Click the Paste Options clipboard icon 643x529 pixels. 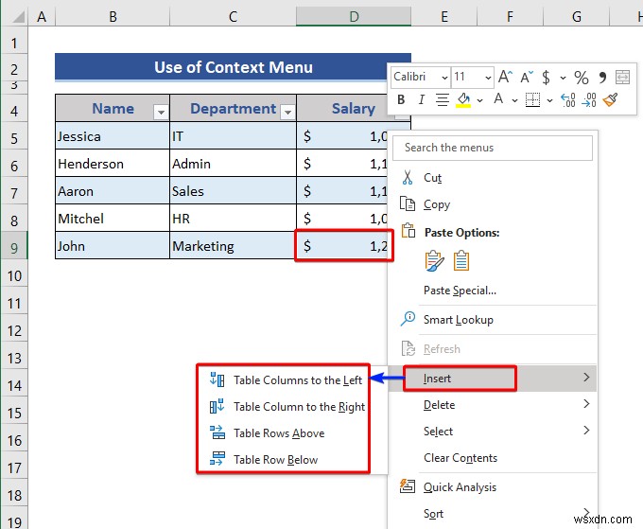408,231
